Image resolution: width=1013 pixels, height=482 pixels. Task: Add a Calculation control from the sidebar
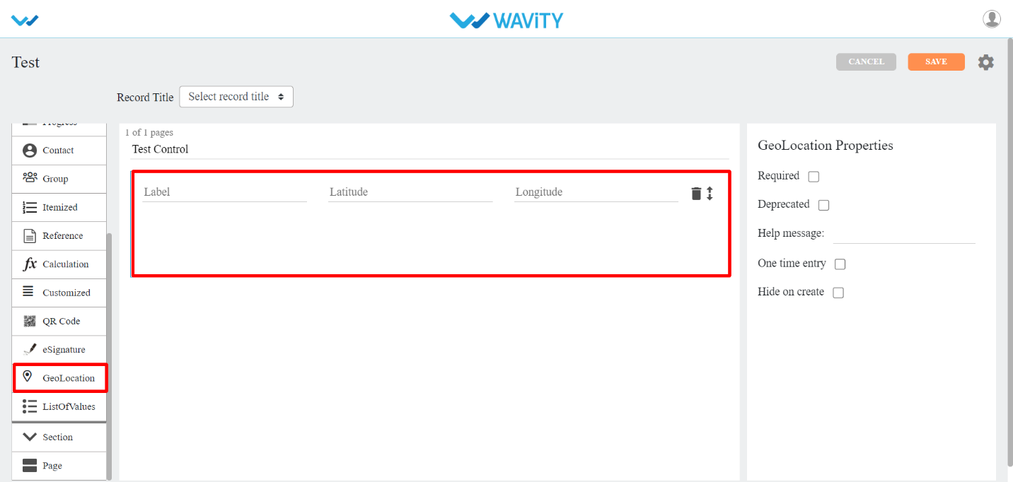pos(59,264)
